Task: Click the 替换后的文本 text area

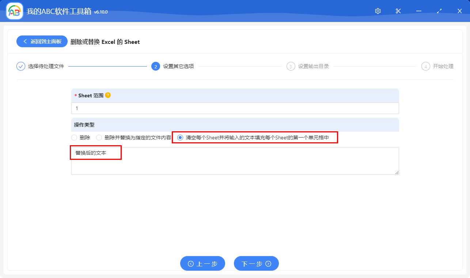Action: pos(235,160)
